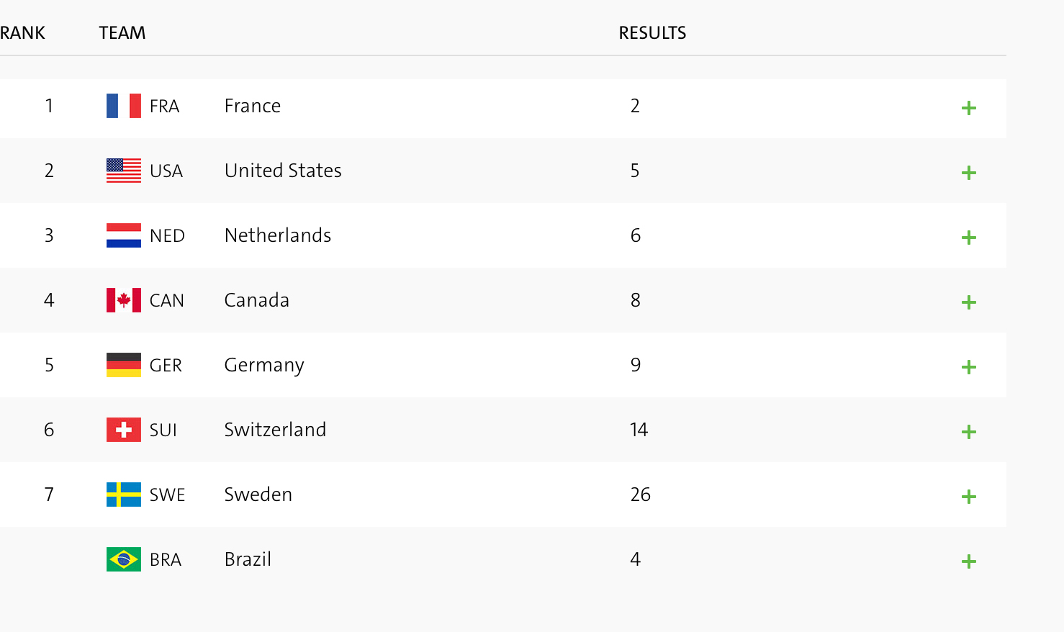This screenshot has height=632, width=1064.
Task: Select the Switzerland team name
Action: click(275, 430)
